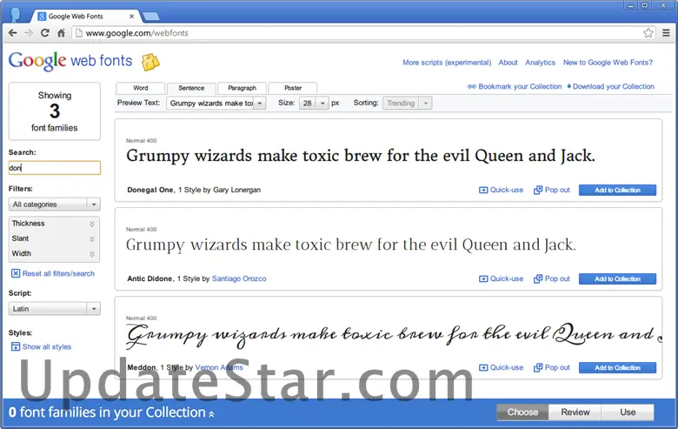Click '0 font families in your Collection' text

click(x=107, y=412)
